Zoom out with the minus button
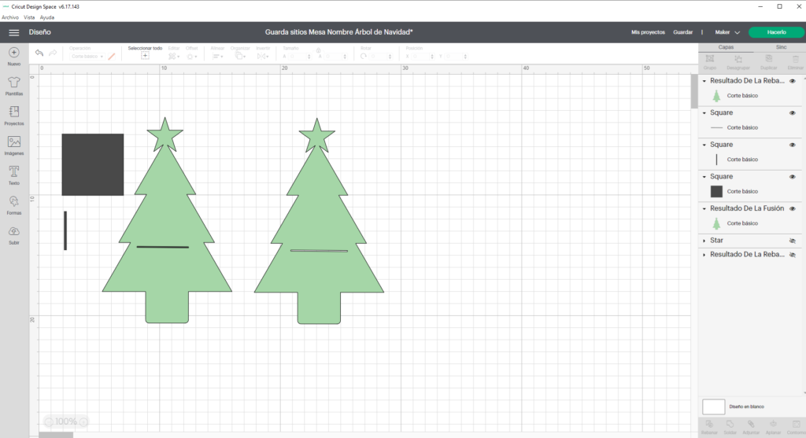Screen dimensions: 806x438 49,421
